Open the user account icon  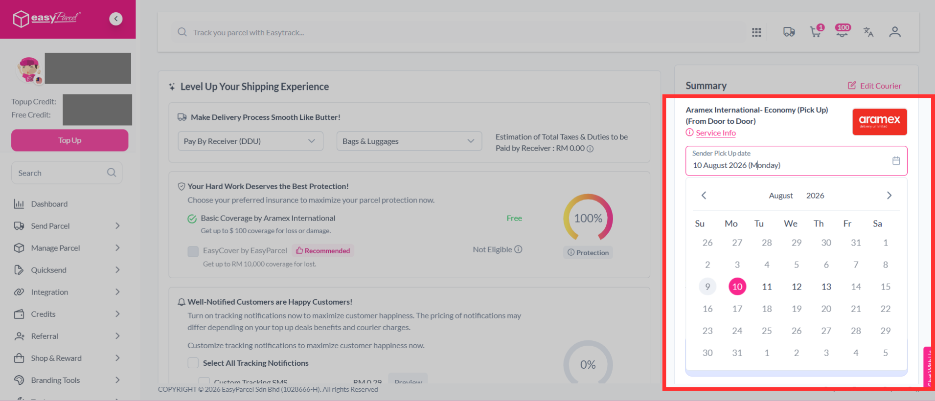[x=895, y=32]
